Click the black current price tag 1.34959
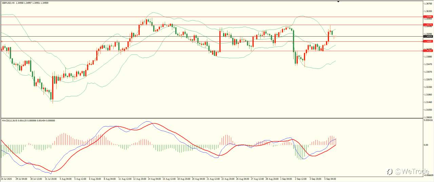Image resolution: width=434 pixels, height=182 pixels. pos(428,36)
